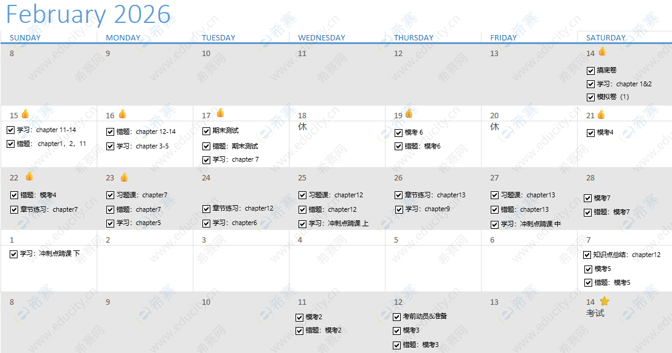
Task: Click the THURSDAY column header
Action: tap(413, 37)
